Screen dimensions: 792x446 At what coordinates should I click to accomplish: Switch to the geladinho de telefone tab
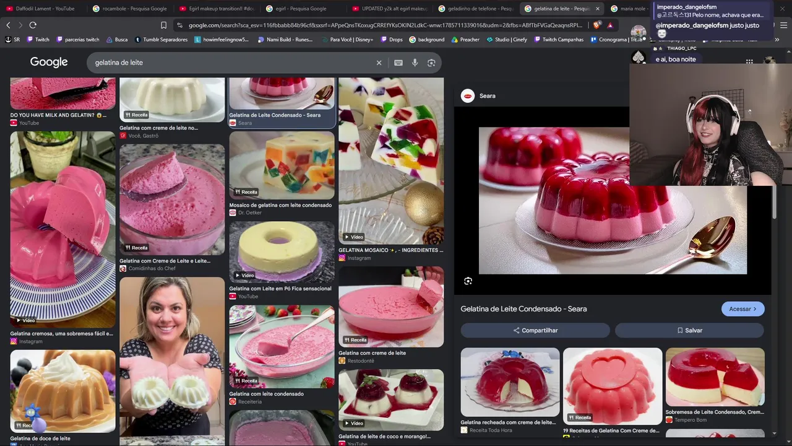[x=475, y=9]
